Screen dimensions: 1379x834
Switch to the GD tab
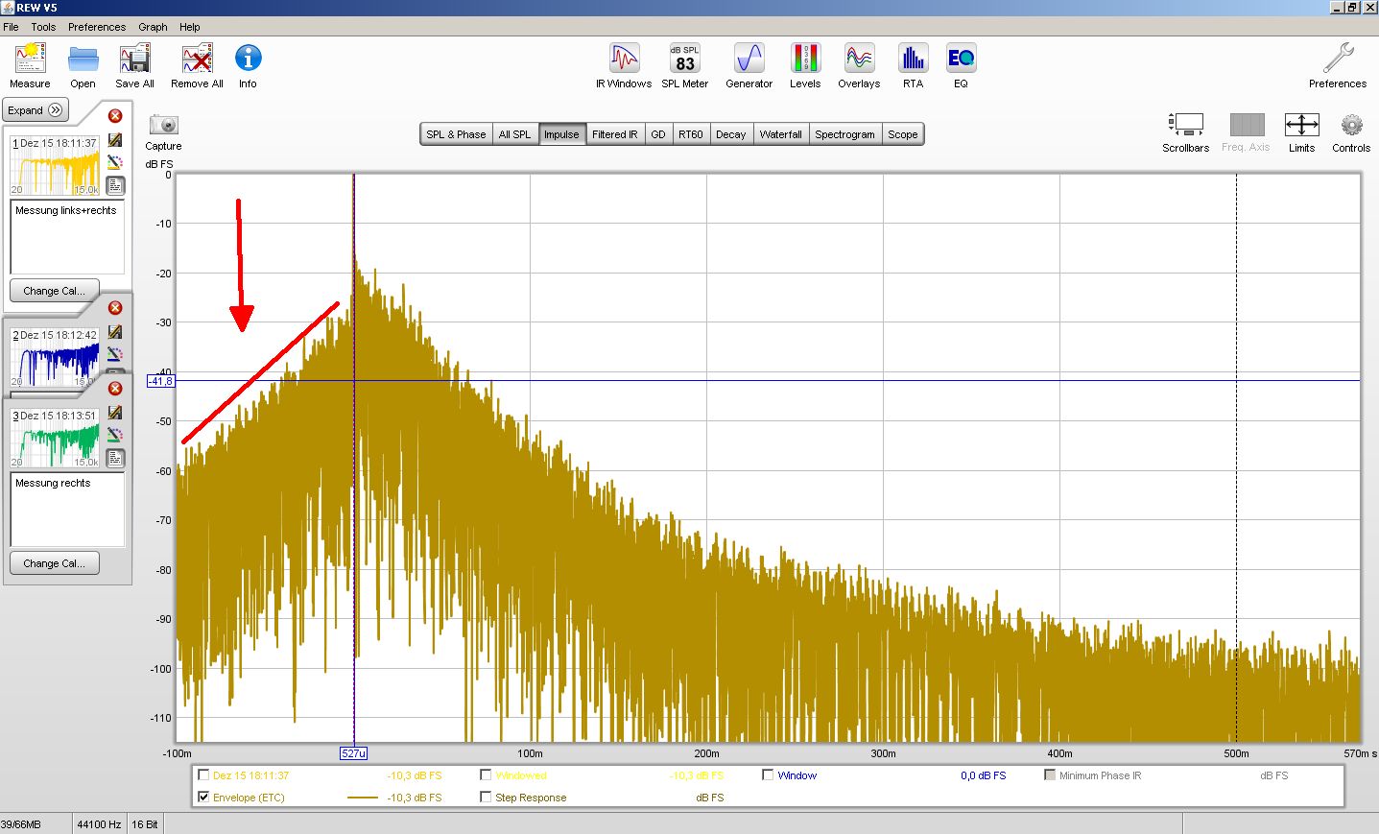(658, 134)
